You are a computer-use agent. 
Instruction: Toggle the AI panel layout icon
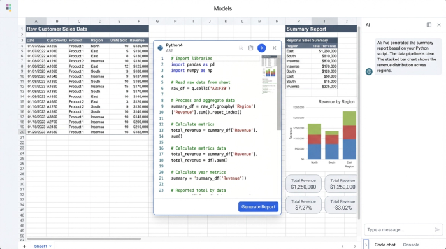click(429, 25)
